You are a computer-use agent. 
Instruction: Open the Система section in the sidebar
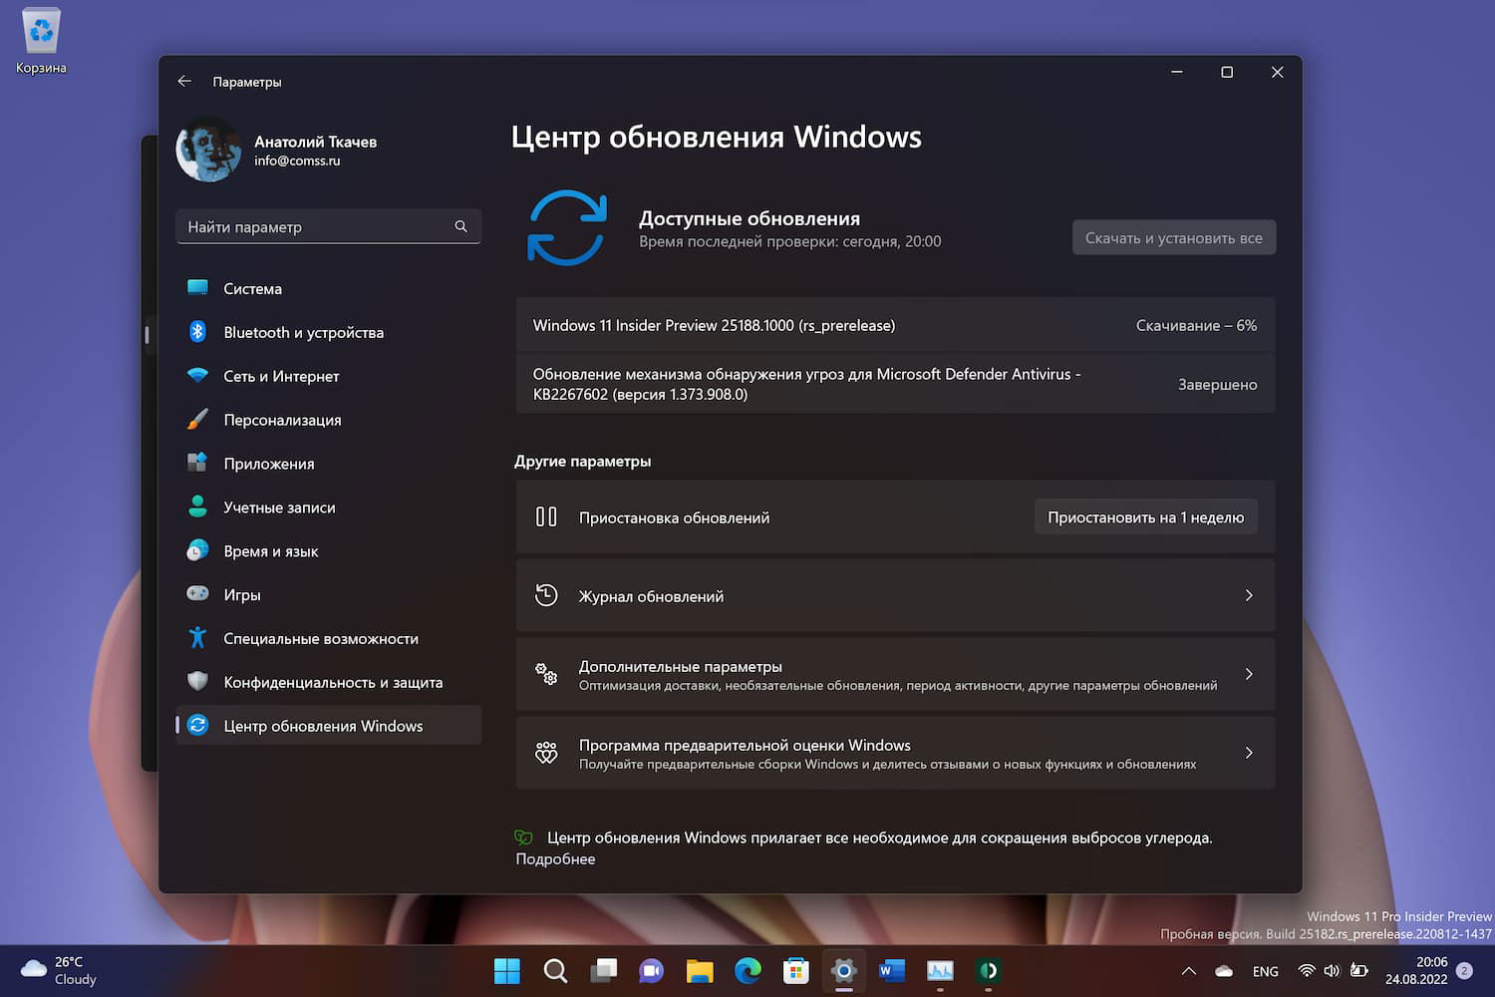coord(252,288)
